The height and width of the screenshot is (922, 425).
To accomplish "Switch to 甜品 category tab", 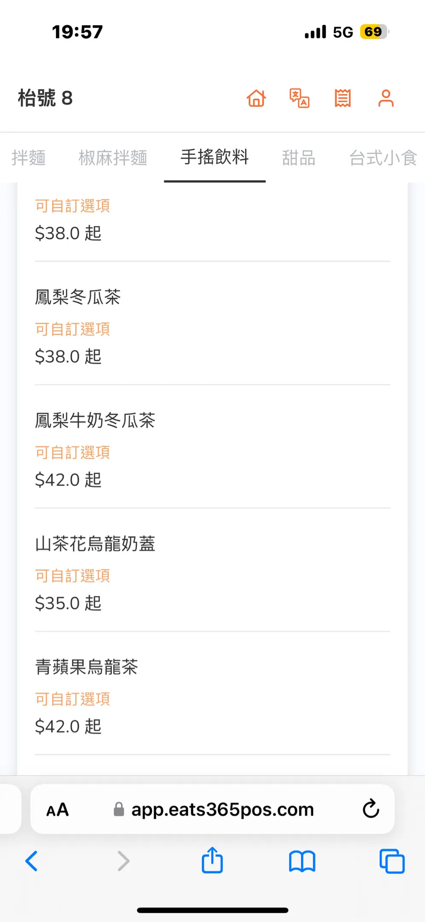I will tap(299, 158).
